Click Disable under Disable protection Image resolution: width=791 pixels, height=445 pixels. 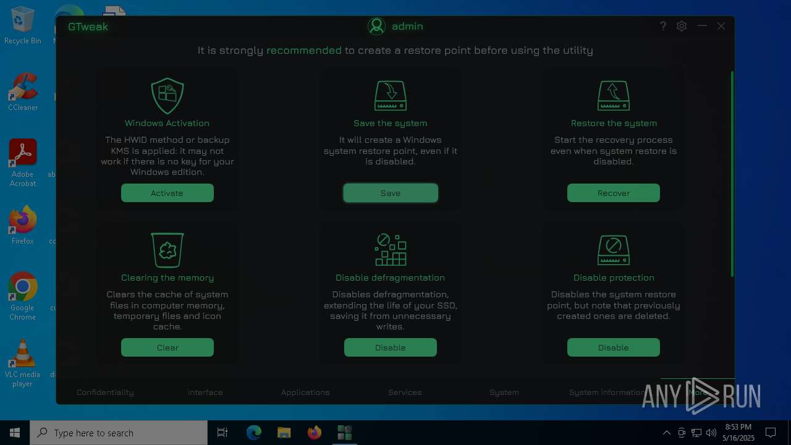[614, 347]
